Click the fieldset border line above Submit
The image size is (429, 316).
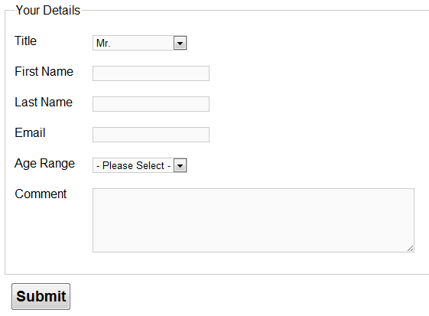[216, 274]
